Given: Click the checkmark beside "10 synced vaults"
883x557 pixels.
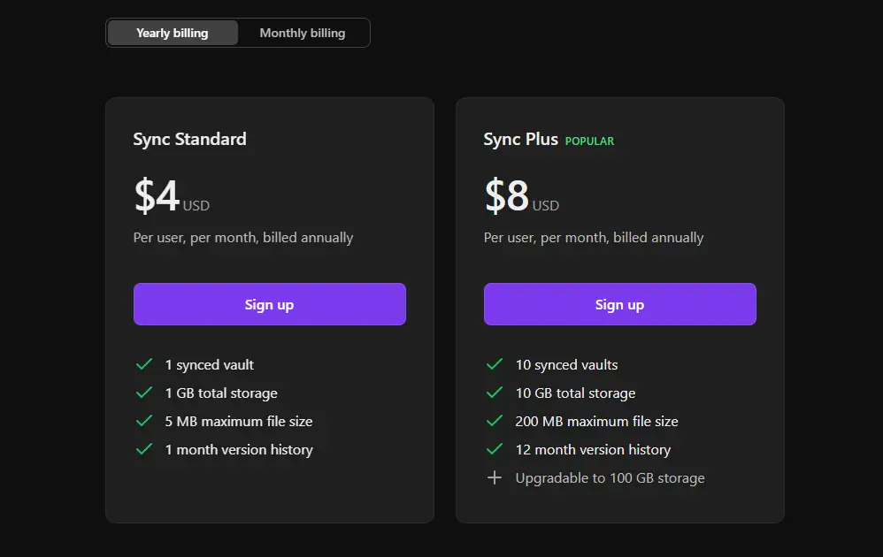Looking at the screenshot, I should tap(495, 364).
